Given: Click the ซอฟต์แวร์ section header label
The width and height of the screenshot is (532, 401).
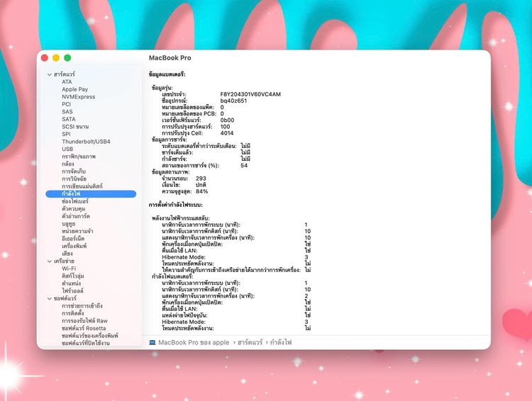Looking at the screenshot, I should (65, 299).
